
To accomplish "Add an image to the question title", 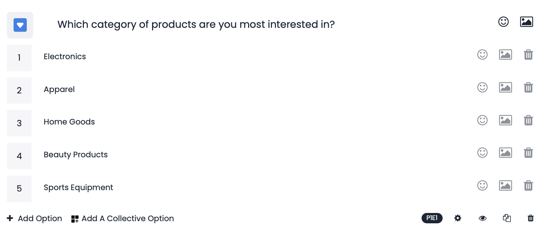I will [527, 21].
